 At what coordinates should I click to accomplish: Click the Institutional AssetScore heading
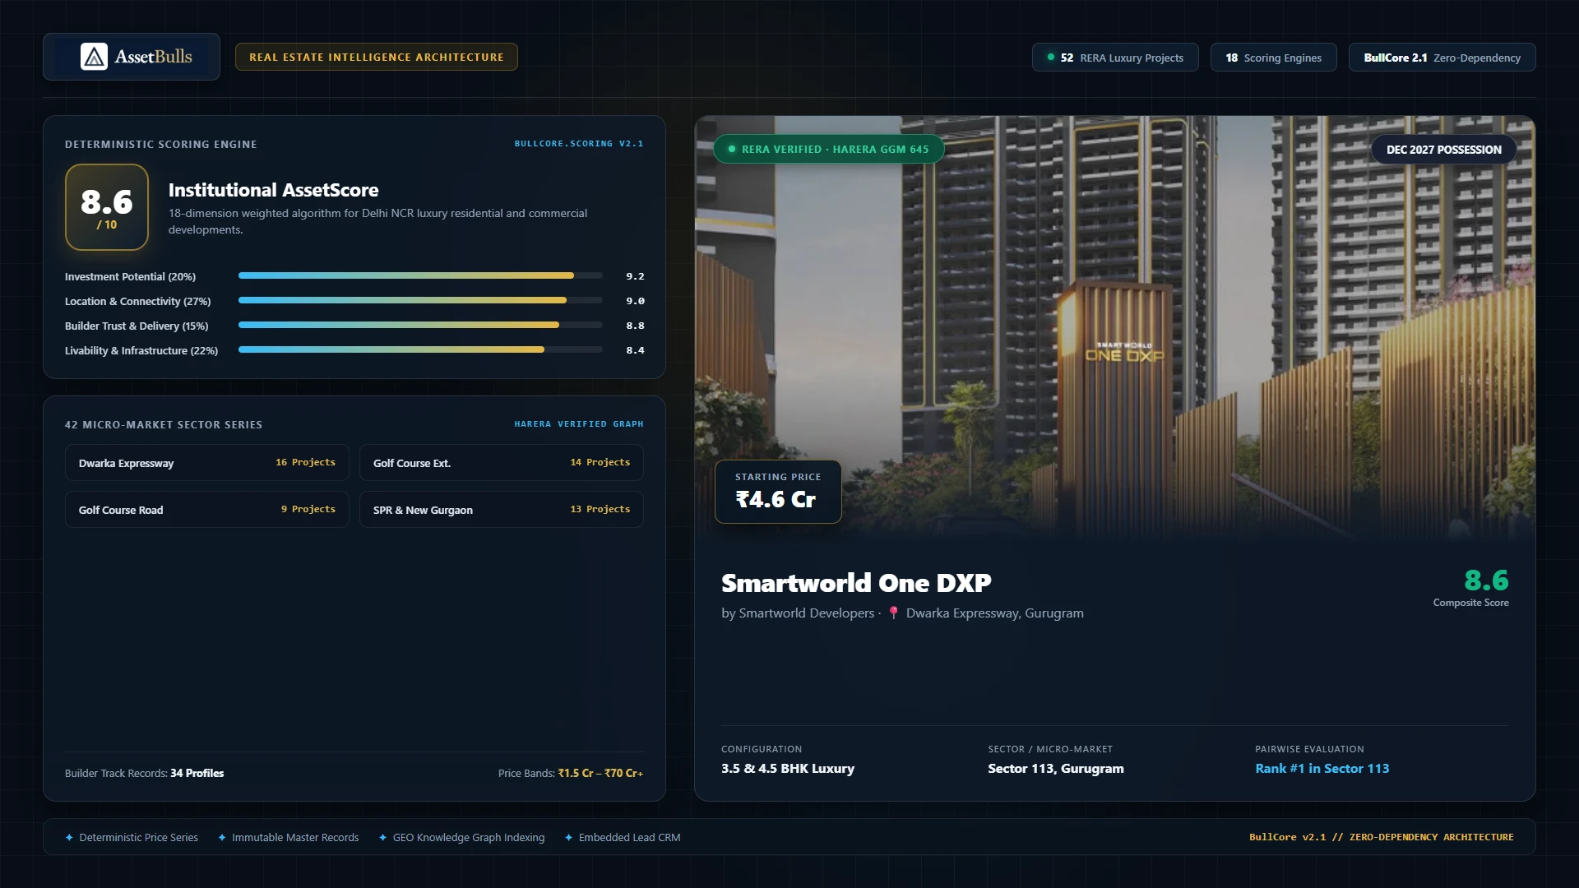273,190
